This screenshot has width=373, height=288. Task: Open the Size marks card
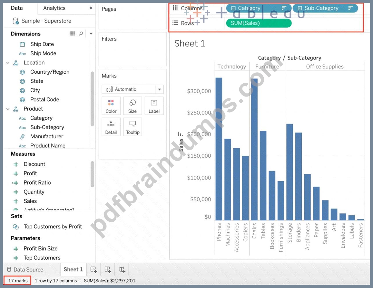pyautogui.click(x=133, y=106)
